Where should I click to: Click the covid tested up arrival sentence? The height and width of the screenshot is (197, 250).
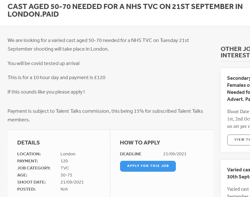click(43, 63)
